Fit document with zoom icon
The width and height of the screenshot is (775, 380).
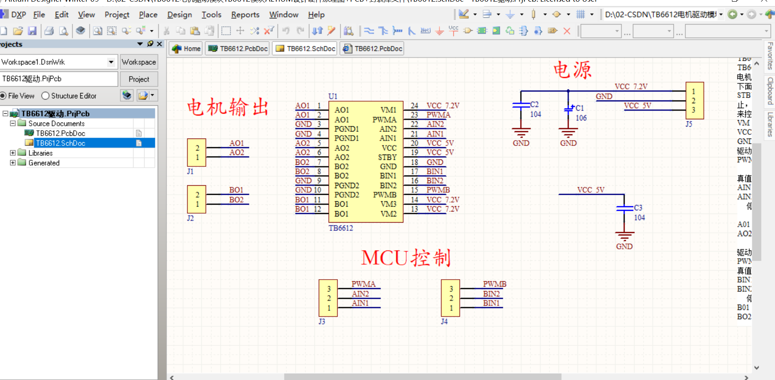click(x=98, y=31)
